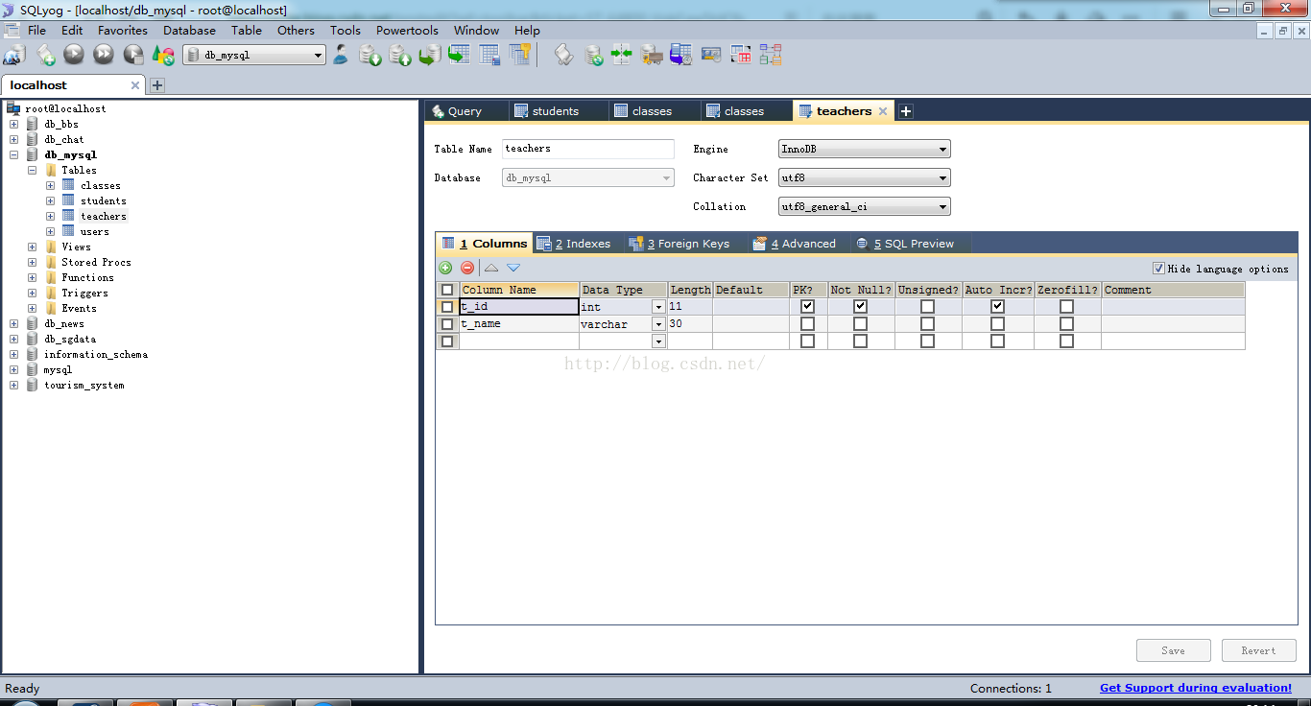Collapse the db_mysql database node
The height and width of the screenshot is (706, 1311).
point(13,154)
